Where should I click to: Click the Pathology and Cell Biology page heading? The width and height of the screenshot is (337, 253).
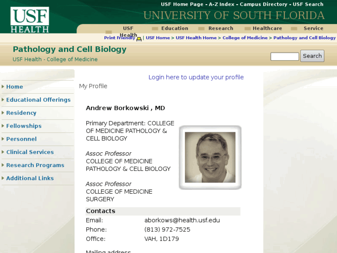[70, 49]
